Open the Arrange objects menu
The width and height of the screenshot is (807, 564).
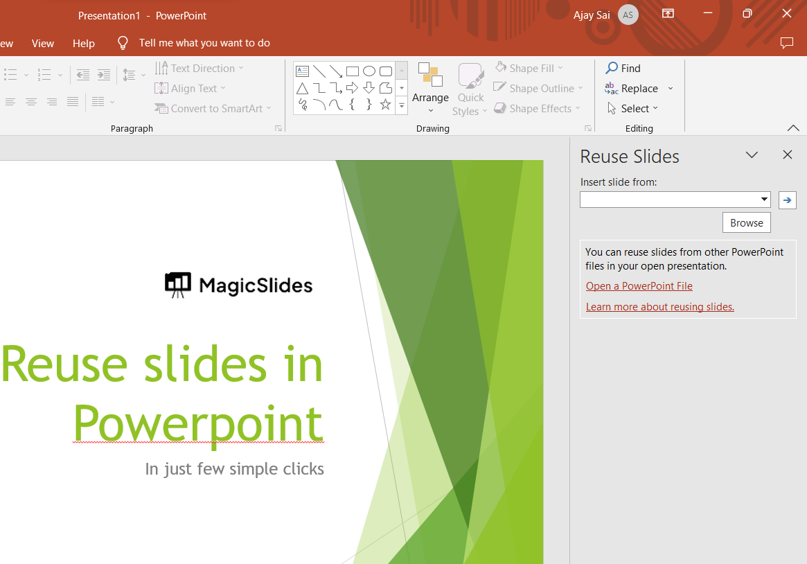(430, 90)
